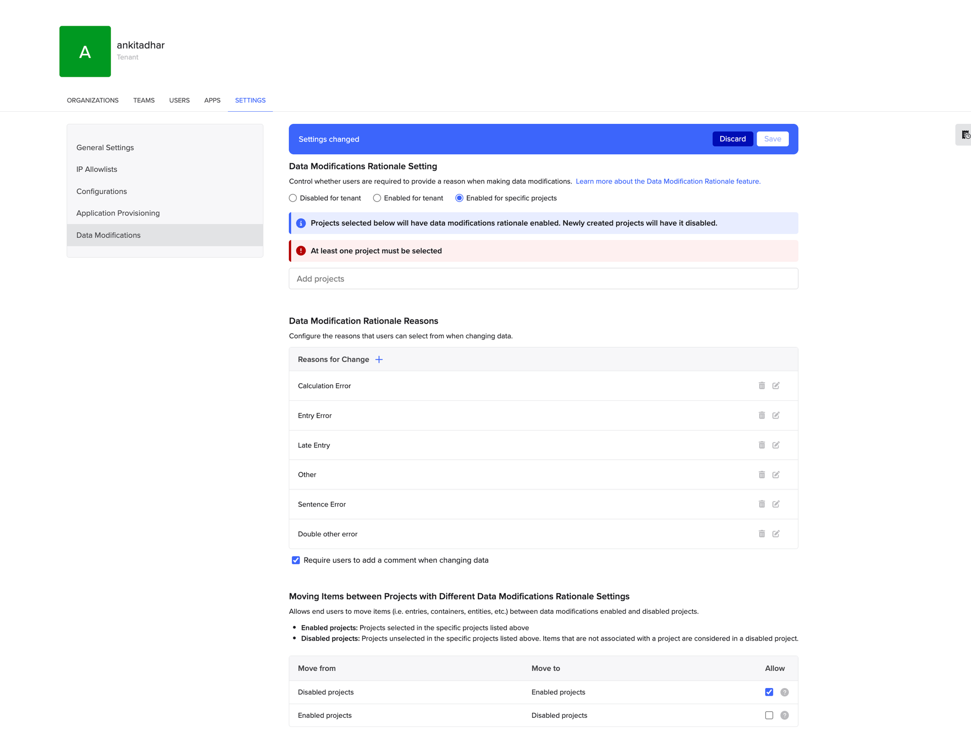Open help for Enabled to Disabled move
The width and height of the screenshot is (971, 730).
tap(784, 715)
